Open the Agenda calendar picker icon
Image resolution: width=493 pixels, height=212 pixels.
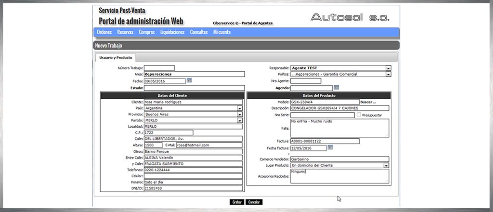(x=336, y=88)
